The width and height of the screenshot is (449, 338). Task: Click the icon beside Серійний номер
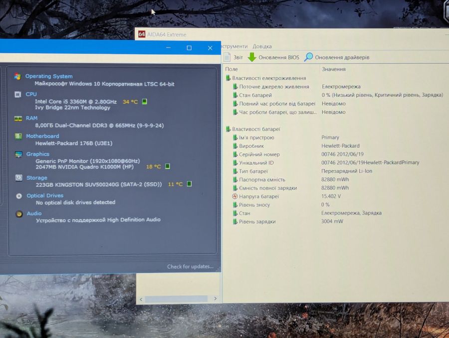pyautogui.click(x=235, y=154)
